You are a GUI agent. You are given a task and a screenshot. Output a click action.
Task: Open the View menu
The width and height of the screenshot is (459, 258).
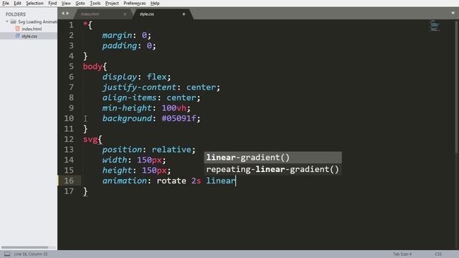pyautogui.click(x=66, y=3)
